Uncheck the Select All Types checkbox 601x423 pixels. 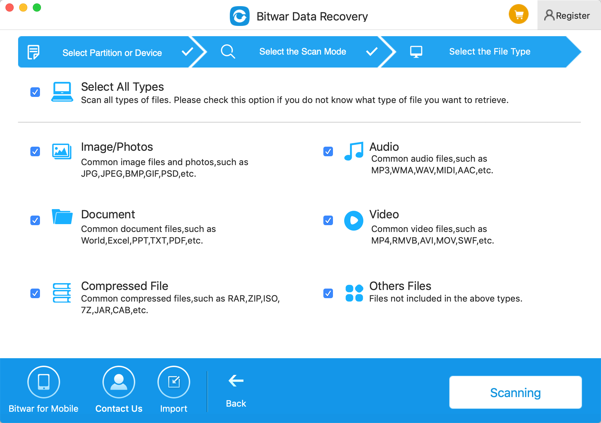[35, 92]
